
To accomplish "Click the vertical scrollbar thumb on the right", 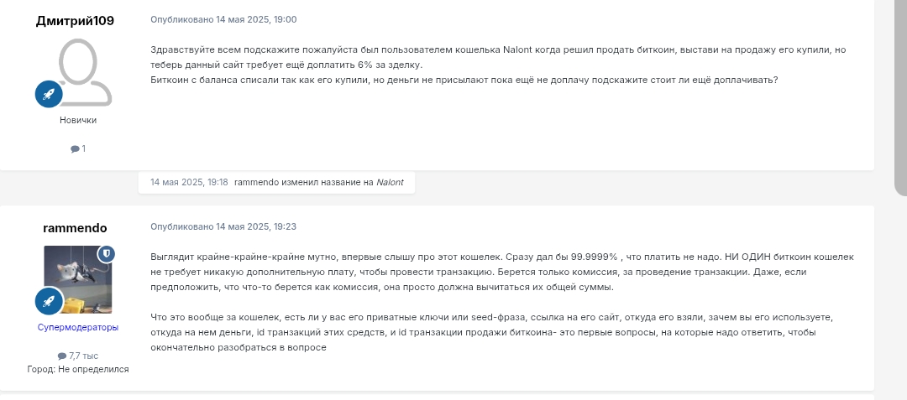I will 900,97.
